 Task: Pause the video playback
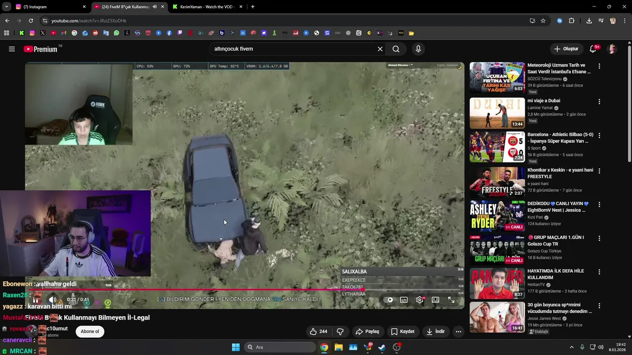point(36,300)
